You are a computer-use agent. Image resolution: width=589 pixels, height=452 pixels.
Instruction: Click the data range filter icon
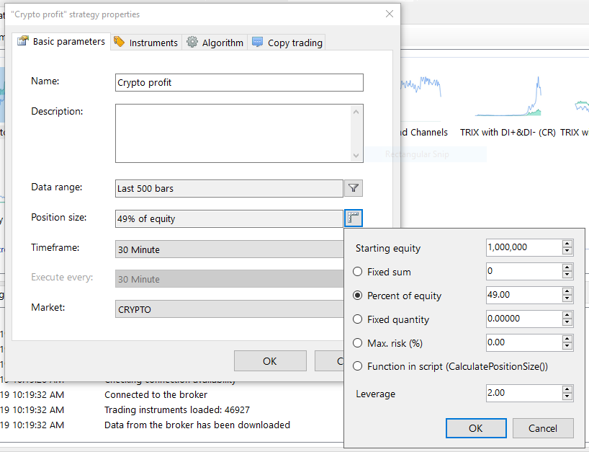[x=353, y=188]
